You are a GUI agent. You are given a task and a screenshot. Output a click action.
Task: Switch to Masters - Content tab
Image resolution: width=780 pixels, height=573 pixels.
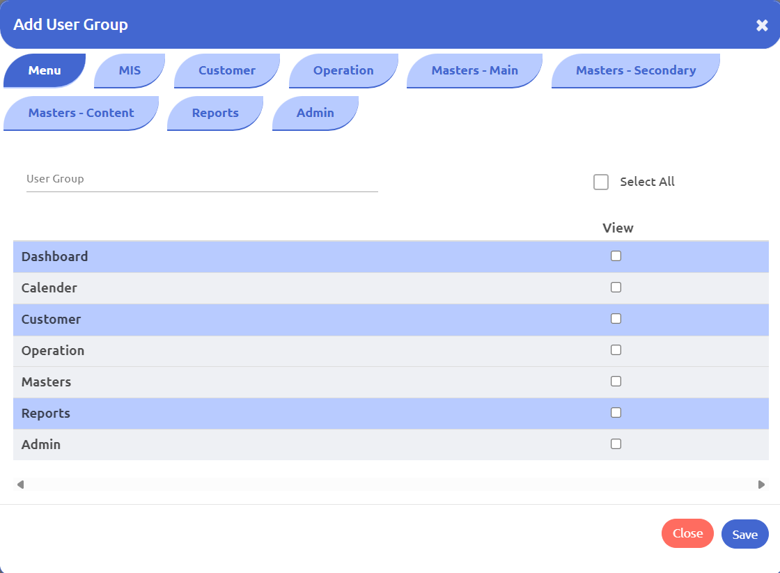81,113
